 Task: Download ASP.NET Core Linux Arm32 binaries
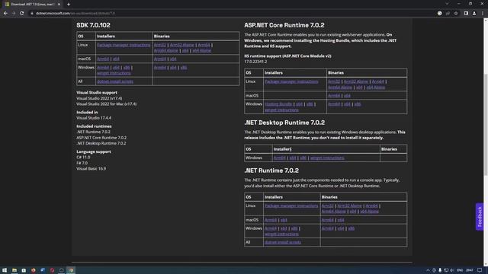334,81
